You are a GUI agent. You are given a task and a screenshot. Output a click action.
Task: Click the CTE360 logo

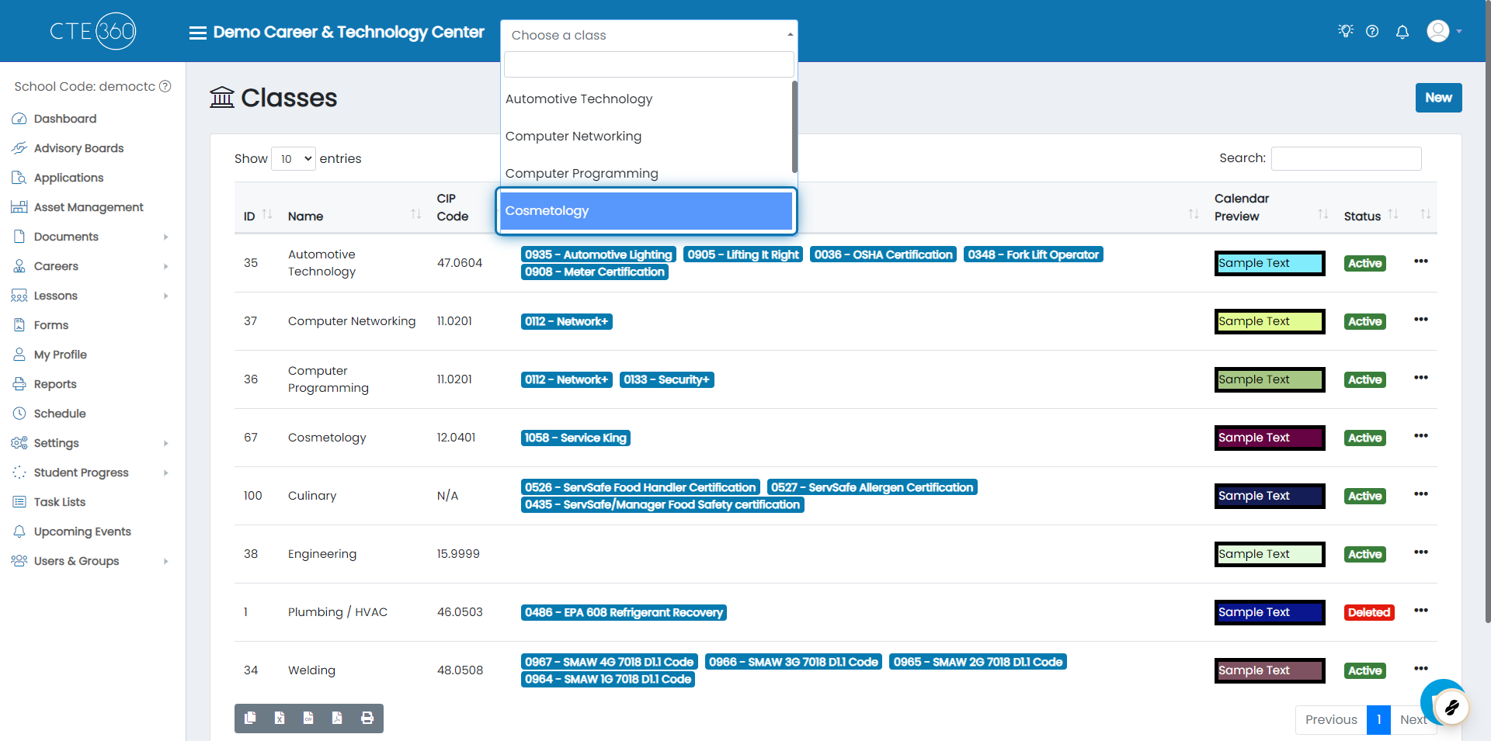[93, 31]
